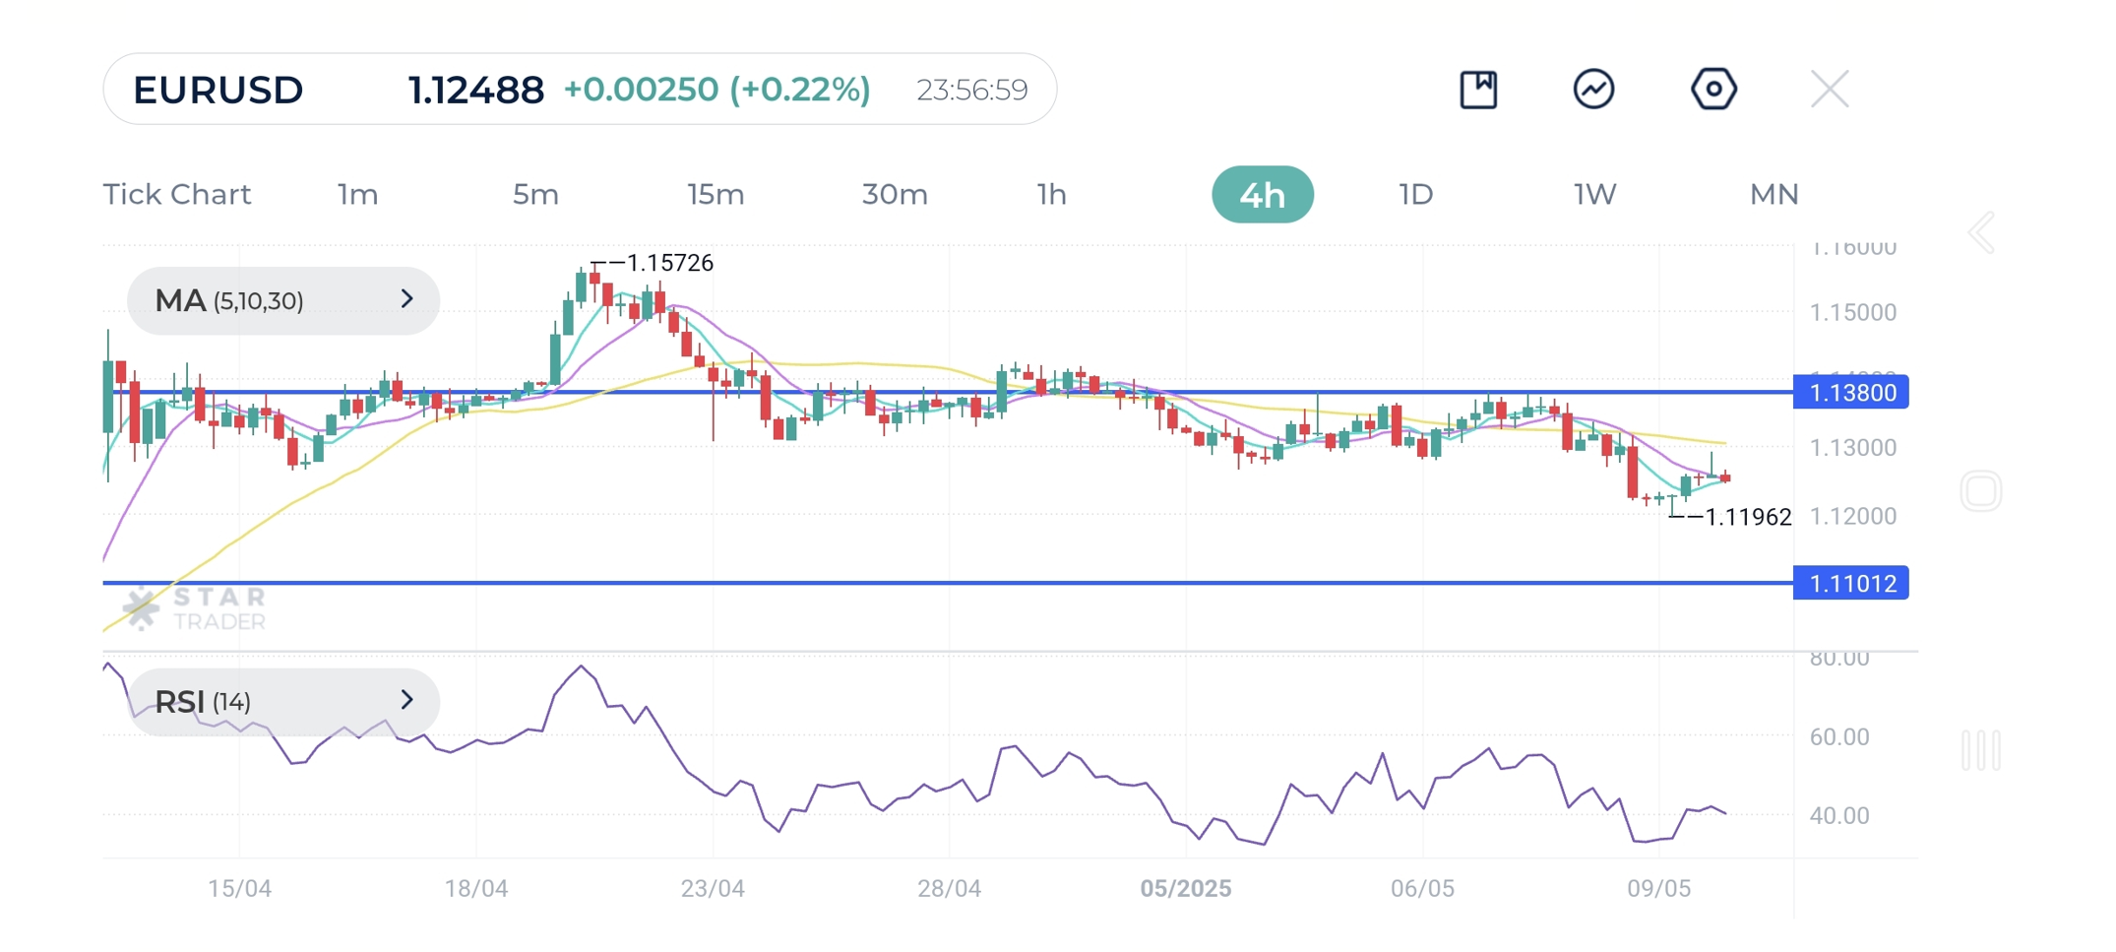Viewport: 2116px width, 952px height.
Task: Expand the MA (5,10,30) indicator selector
Action: [x=282, y=300]
